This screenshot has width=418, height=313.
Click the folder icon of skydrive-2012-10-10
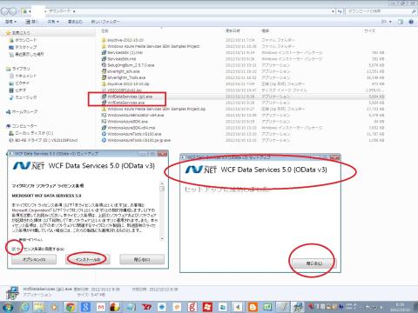coord(104,40)
